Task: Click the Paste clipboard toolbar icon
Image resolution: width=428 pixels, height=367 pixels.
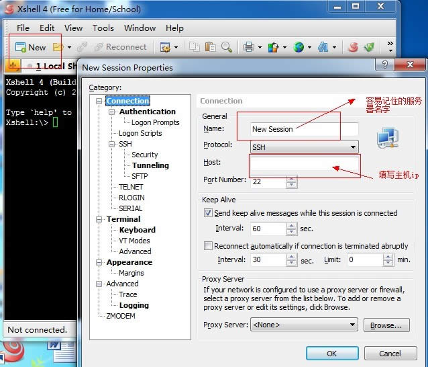Action: click(211, 47)
